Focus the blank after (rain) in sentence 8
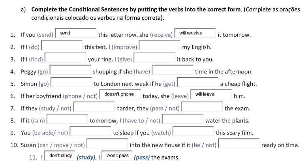The width and height of the screenshot is (308, 165). (68, 119)
